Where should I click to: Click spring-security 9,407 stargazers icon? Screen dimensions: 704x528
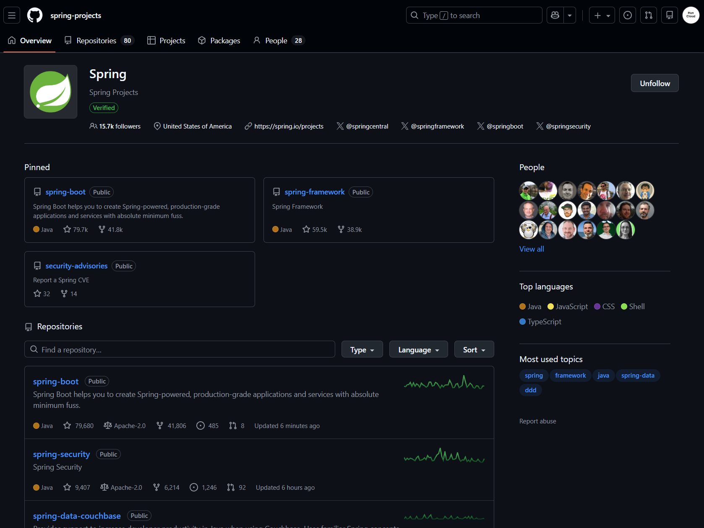[67, 487]
